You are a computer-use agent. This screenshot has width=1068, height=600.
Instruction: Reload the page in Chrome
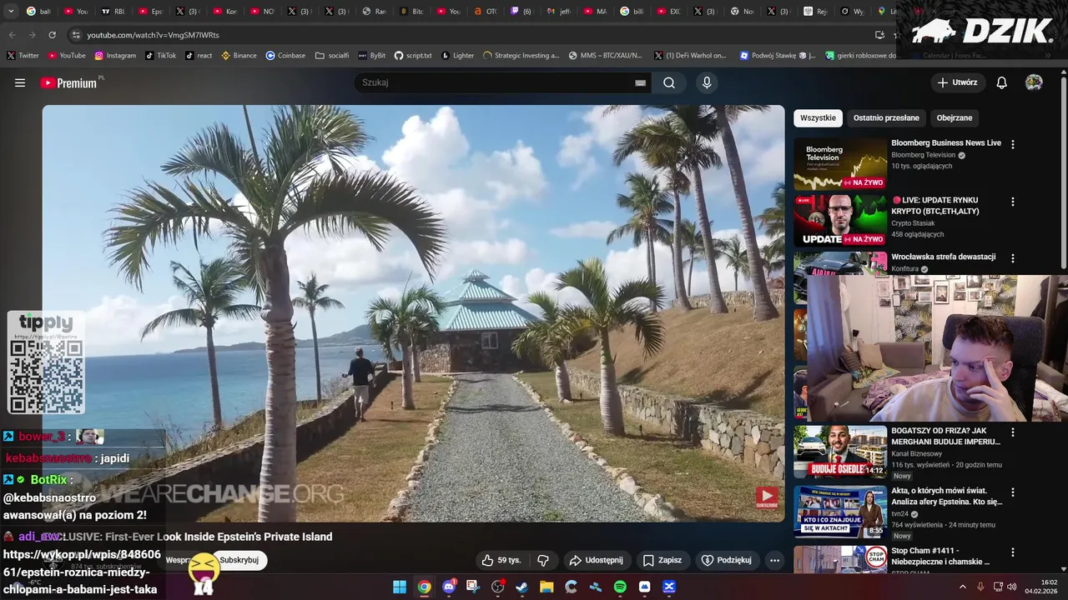(52, 35)
